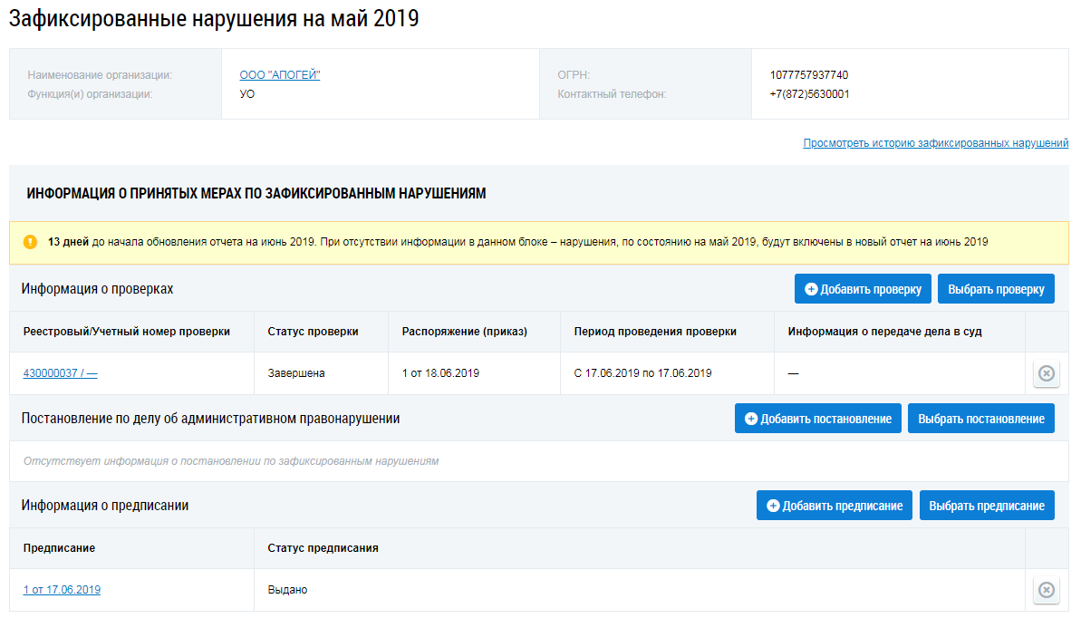Remove inspection 430000037 row with the X icon
The image size is (1081, 618).
(1047, 373)
